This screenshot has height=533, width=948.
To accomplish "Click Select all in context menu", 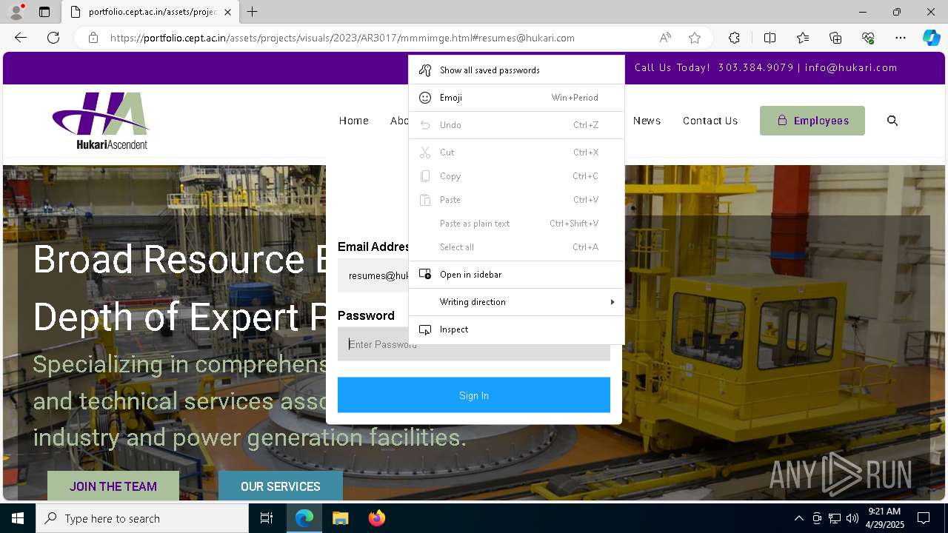I will [x=516, y=247].
